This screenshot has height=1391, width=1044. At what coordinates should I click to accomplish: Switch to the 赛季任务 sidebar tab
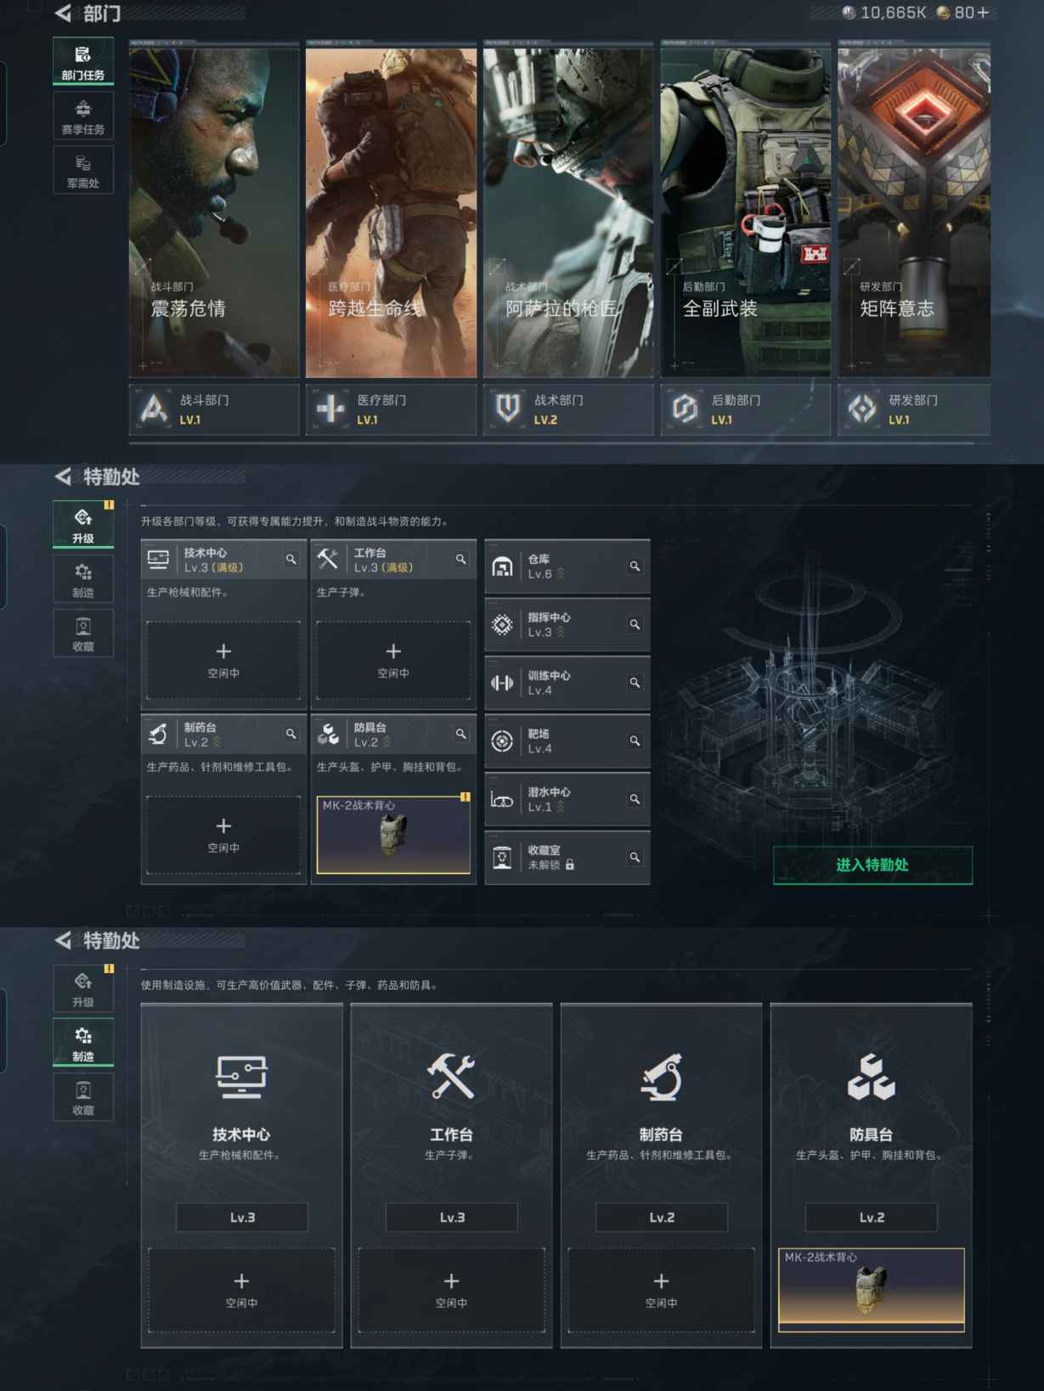click(x=82, y=116)
